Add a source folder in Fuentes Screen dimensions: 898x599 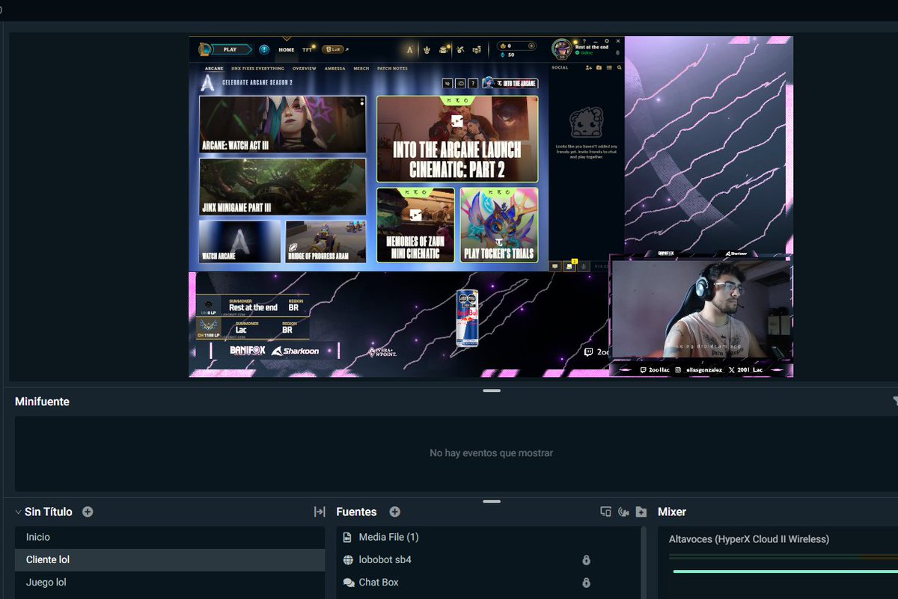(x=641, y=512)
